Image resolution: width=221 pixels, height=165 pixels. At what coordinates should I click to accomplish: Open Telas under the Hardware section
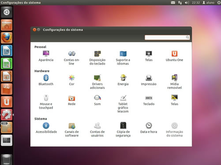[174, 100]
